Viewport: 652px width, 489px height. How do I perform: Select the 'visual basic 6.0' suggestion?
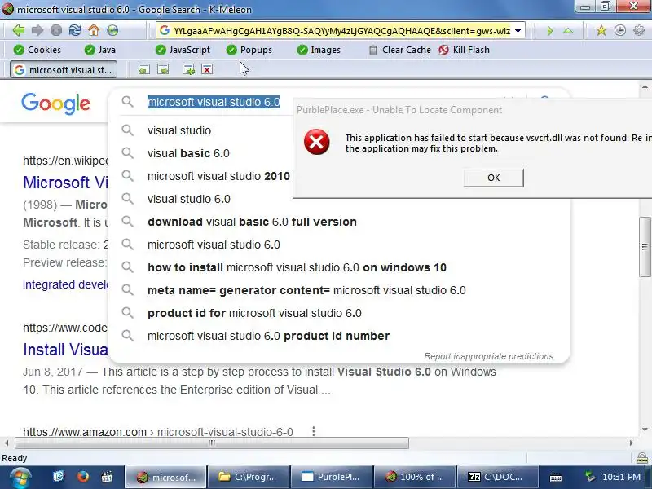coord(188,153)
